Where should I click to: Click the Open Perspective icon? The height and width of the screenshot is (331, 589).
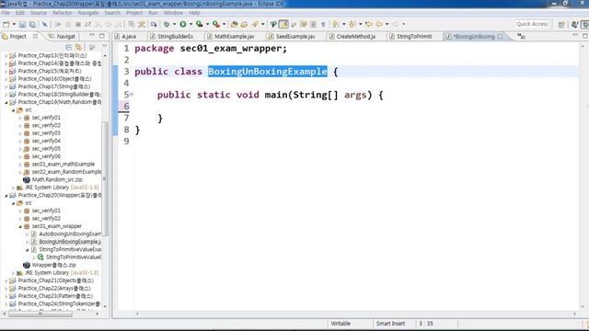(x=561, y=25)
